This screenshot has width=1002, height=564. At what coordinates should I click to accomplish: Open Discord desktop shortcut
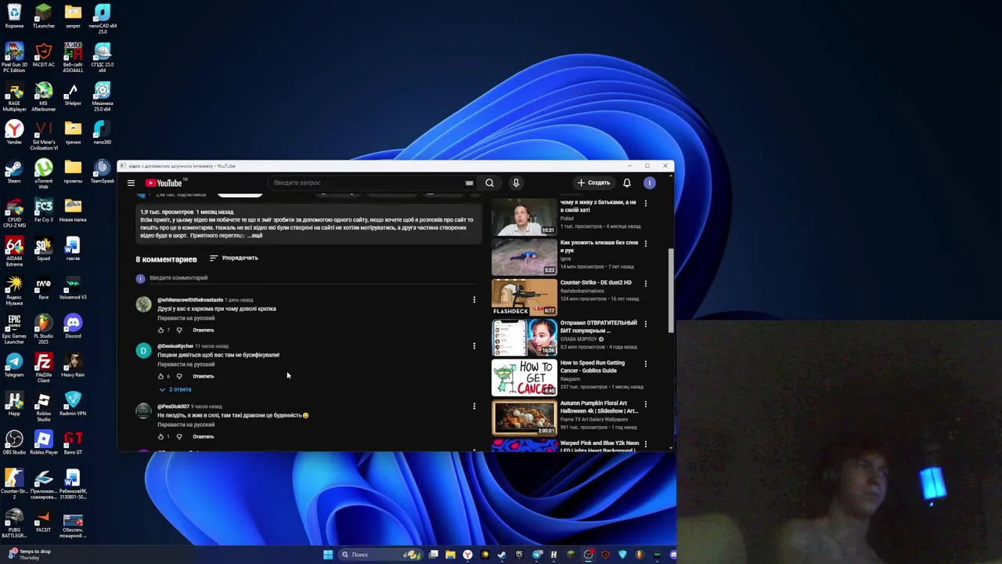(x=73, y=327)
